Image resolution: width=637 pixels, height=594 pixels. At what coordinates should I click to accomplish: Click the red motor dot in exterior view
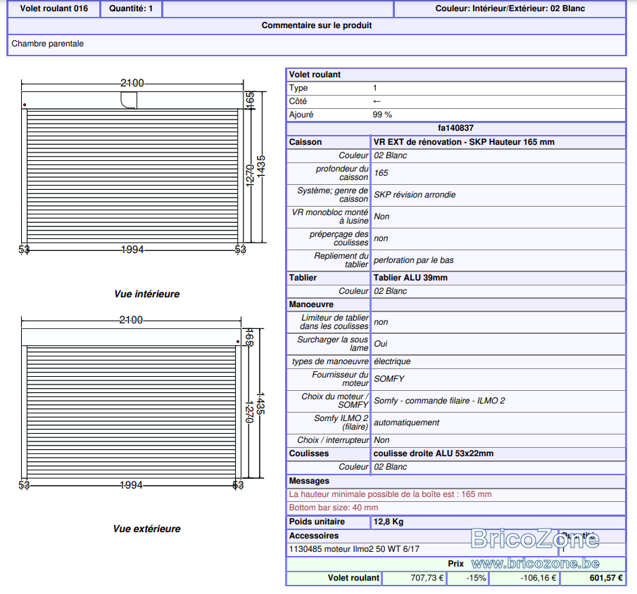pos(238,342)
